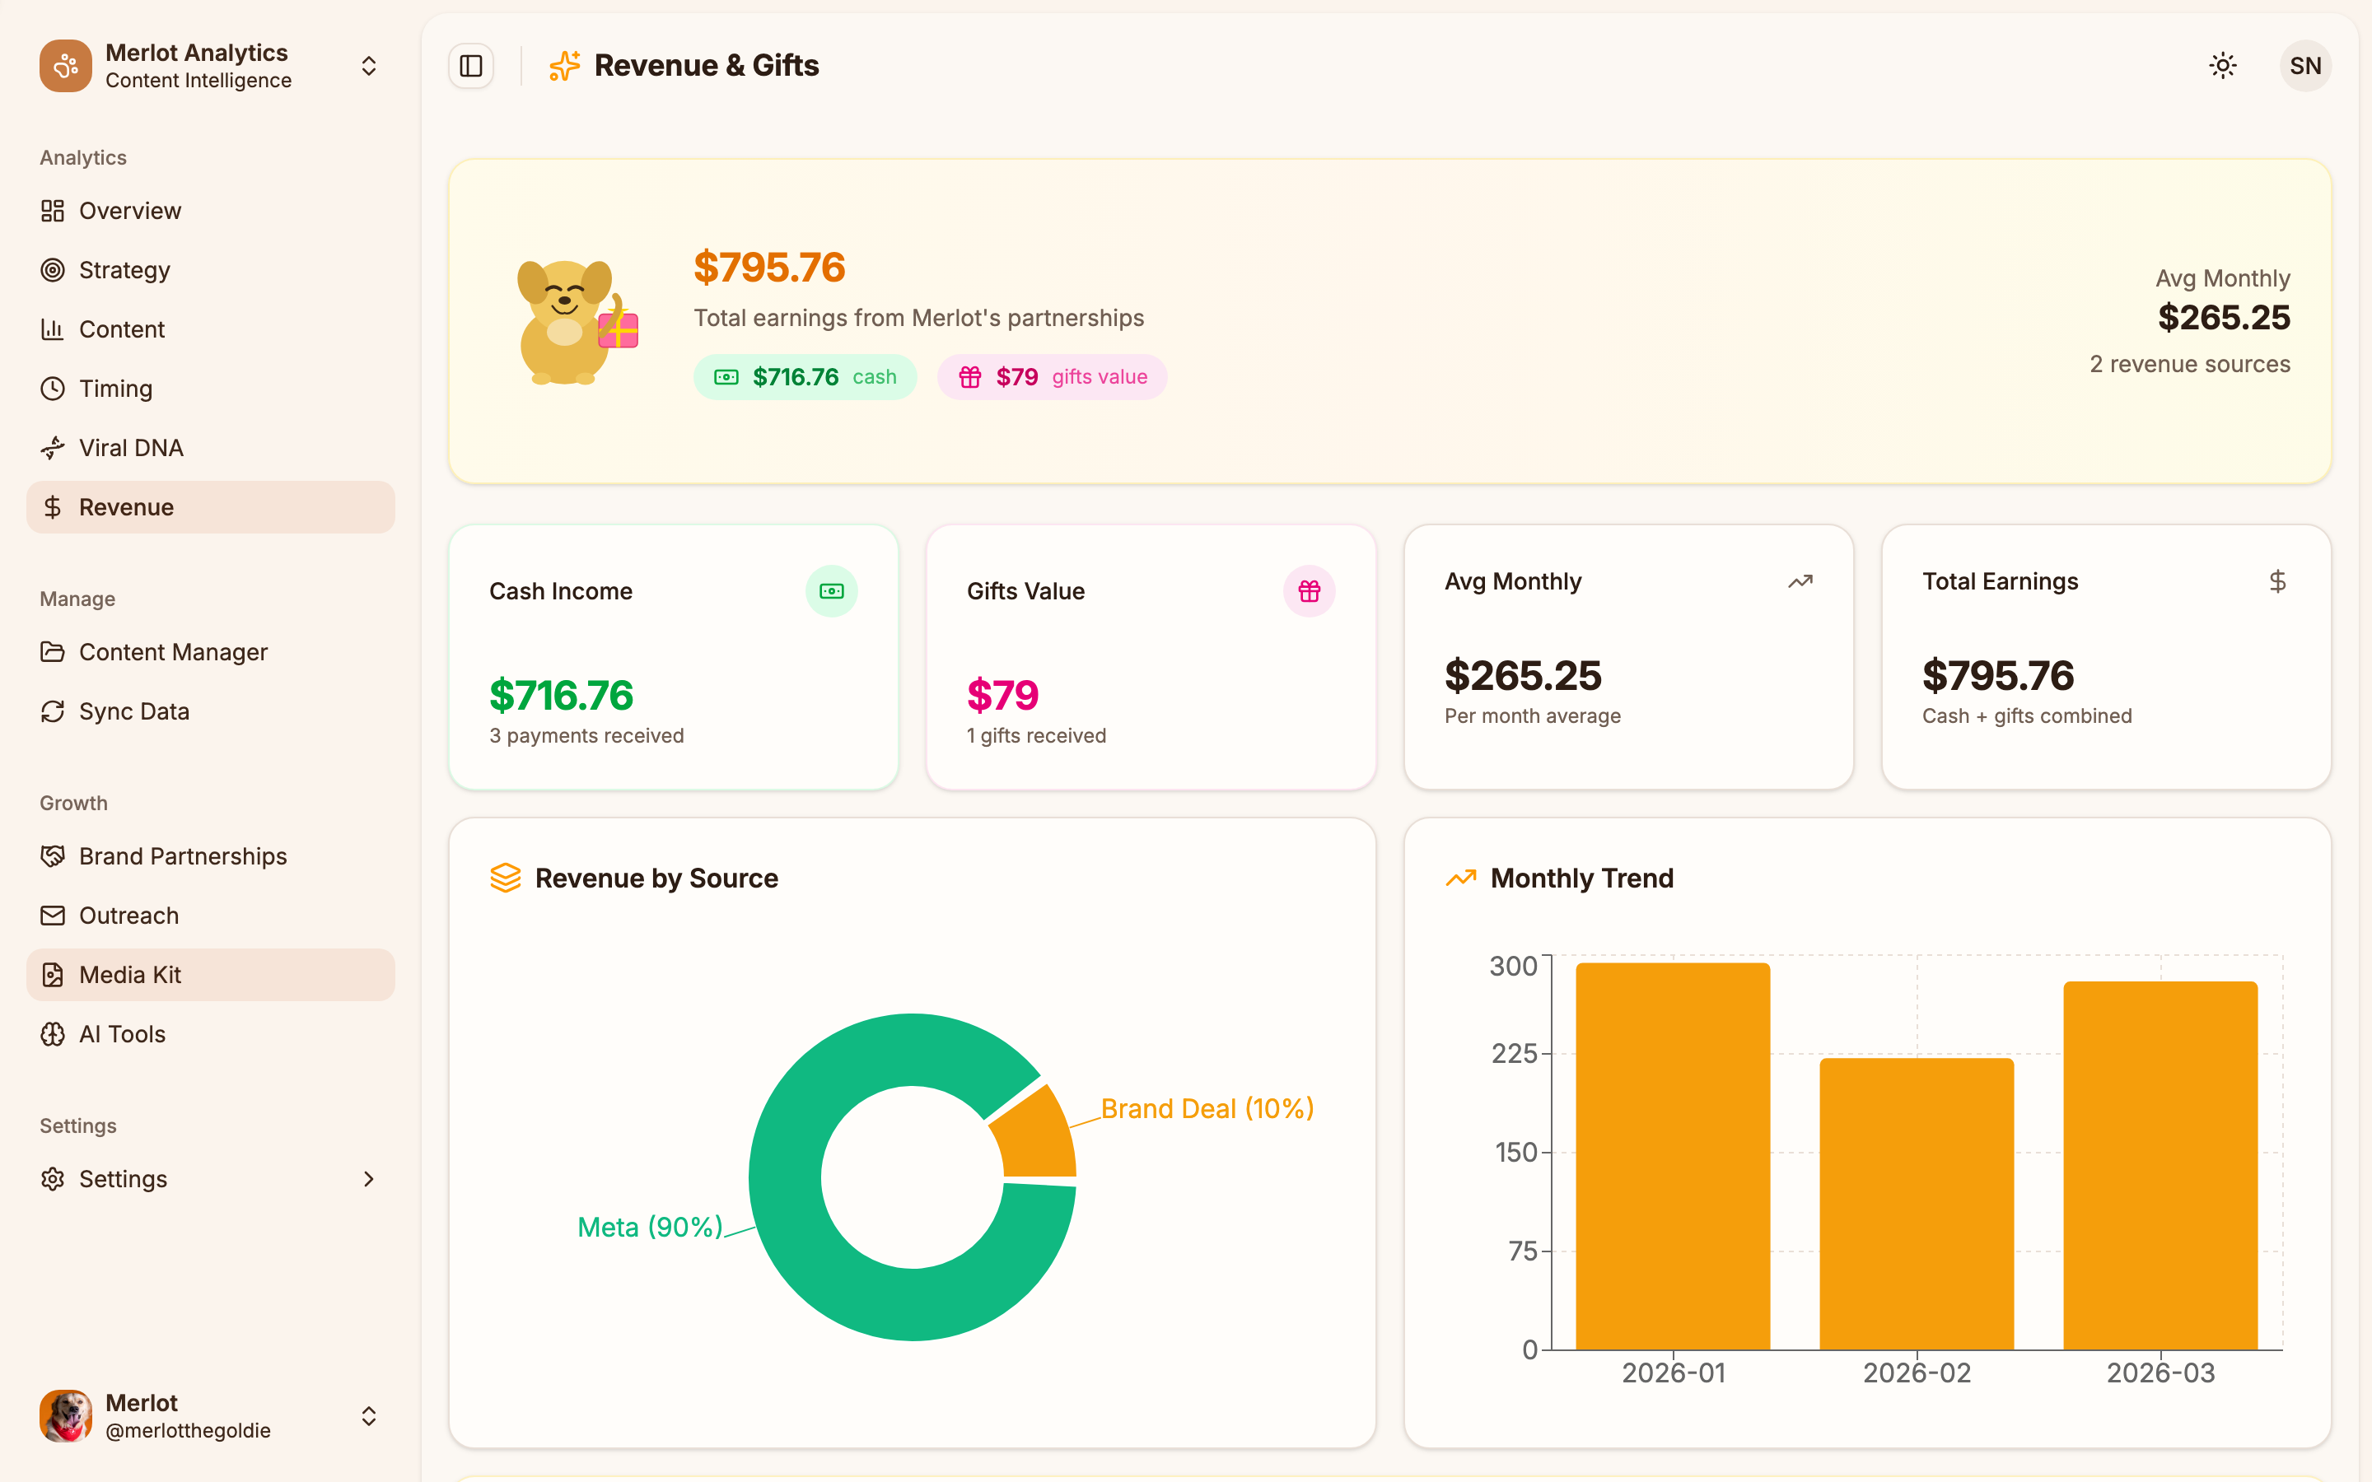Open the Content Manager page

click(x=172, y=652)
